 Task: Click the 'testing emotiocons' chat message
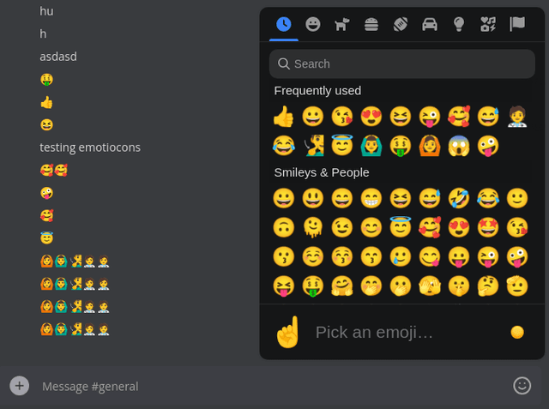point(90,147)
